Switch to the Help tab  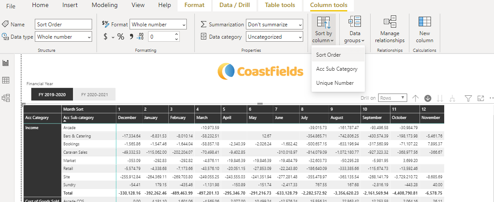click(164, 5)
